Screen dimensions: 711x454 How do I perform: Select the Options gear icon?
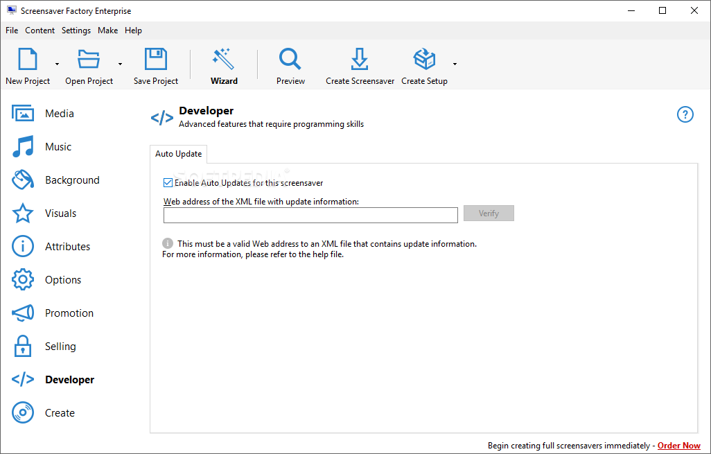tap(23, 279)
